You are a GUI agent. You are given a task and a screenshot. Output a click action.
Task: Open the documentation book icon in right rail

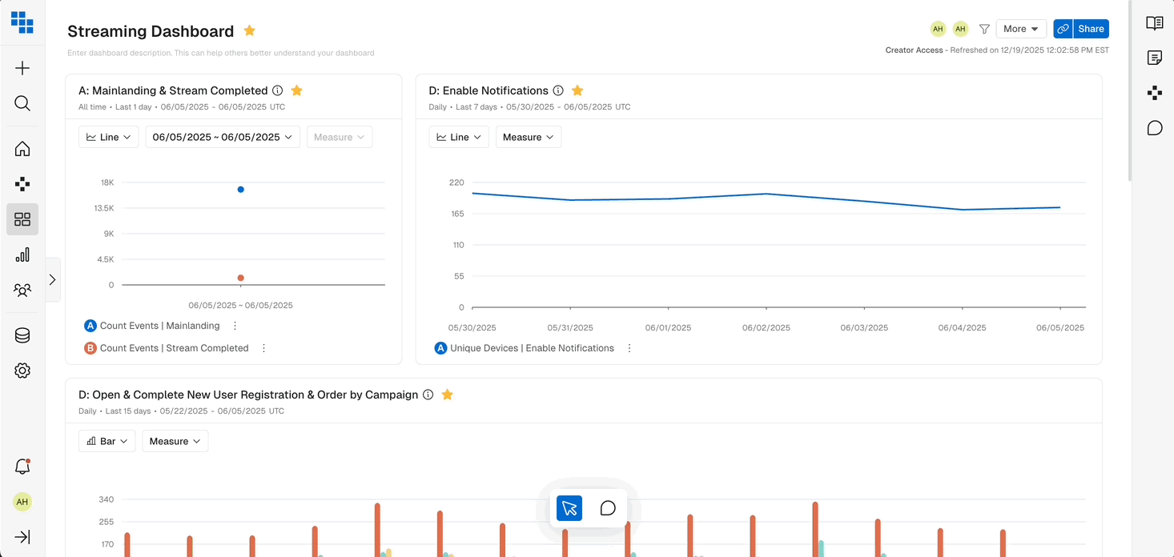pyautogui.click(x=1155, y=23)
